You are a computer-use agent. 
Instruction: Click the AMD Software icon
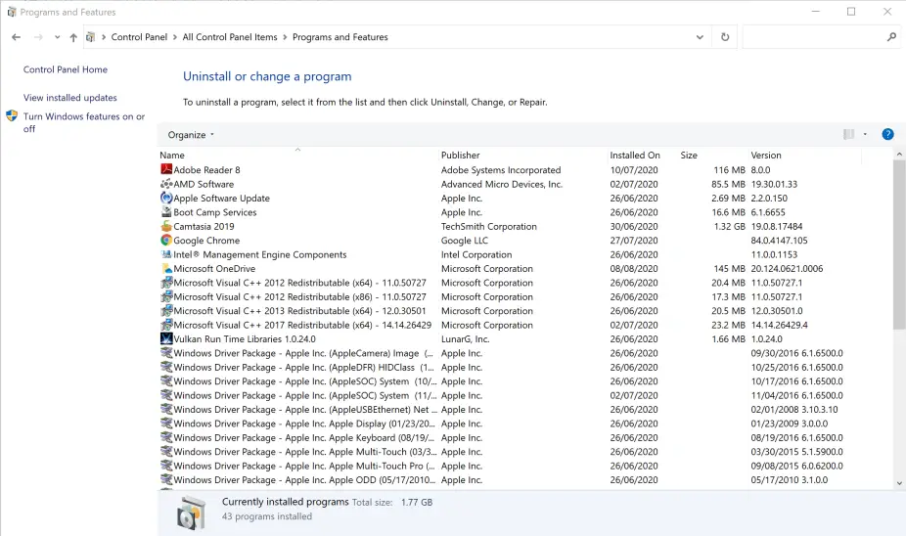tap(166, 184)
